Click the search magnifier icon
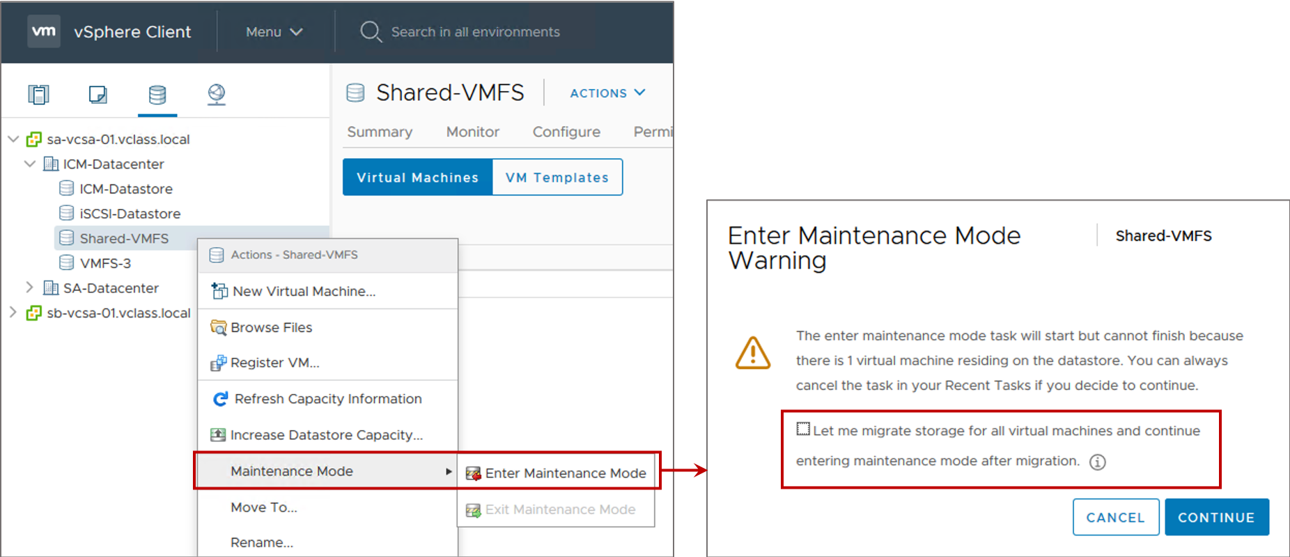This screenshot has width=1290, height=557. (x=371, y=31)
